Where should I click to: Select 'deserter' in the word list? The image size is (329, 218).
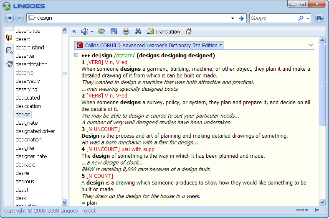pos(25,56)
